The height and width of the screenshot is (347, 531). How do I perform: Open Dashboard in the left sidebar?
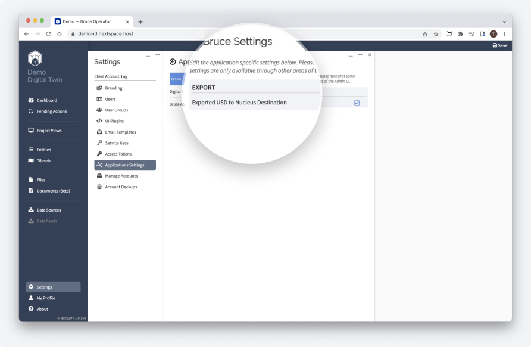click(47, 100)
